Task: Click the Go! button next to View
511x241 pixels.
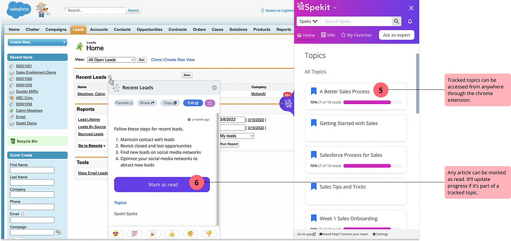Action: pos(141,60)
